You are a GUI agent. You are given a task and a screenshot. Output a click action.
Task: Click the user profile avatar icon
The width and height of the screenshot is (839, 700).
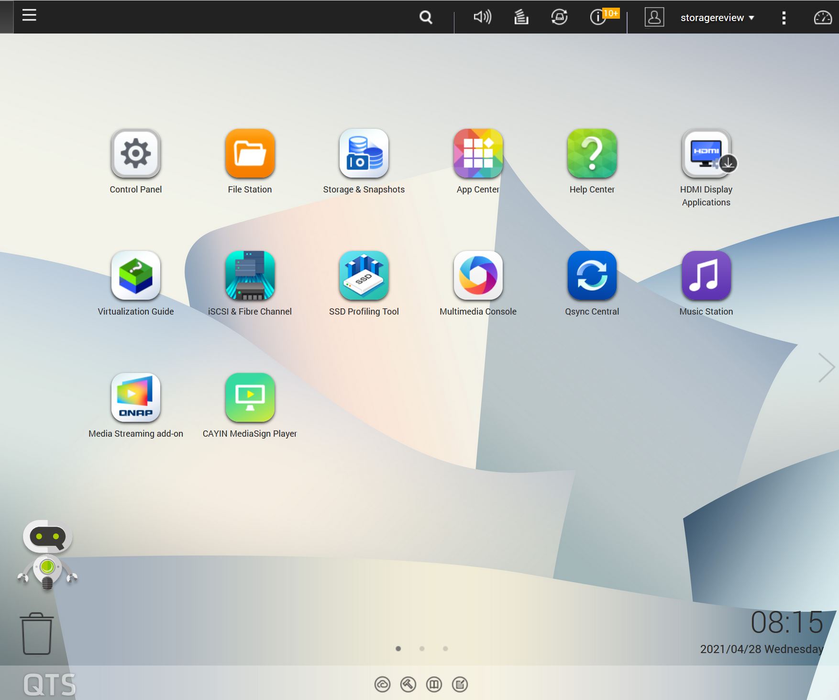point(654,17)
